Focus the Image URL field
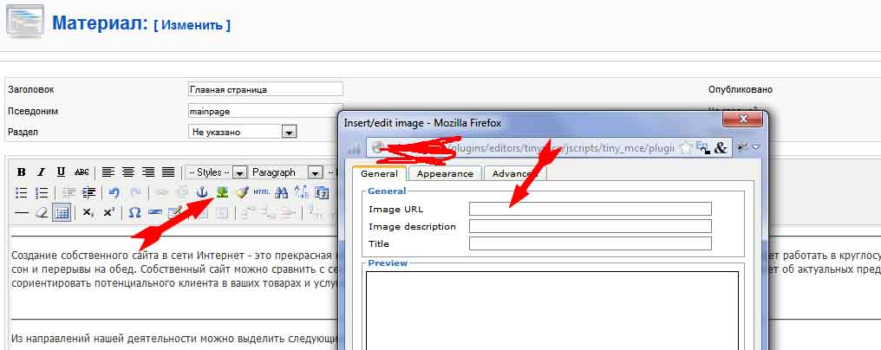 tap(590, 209)
